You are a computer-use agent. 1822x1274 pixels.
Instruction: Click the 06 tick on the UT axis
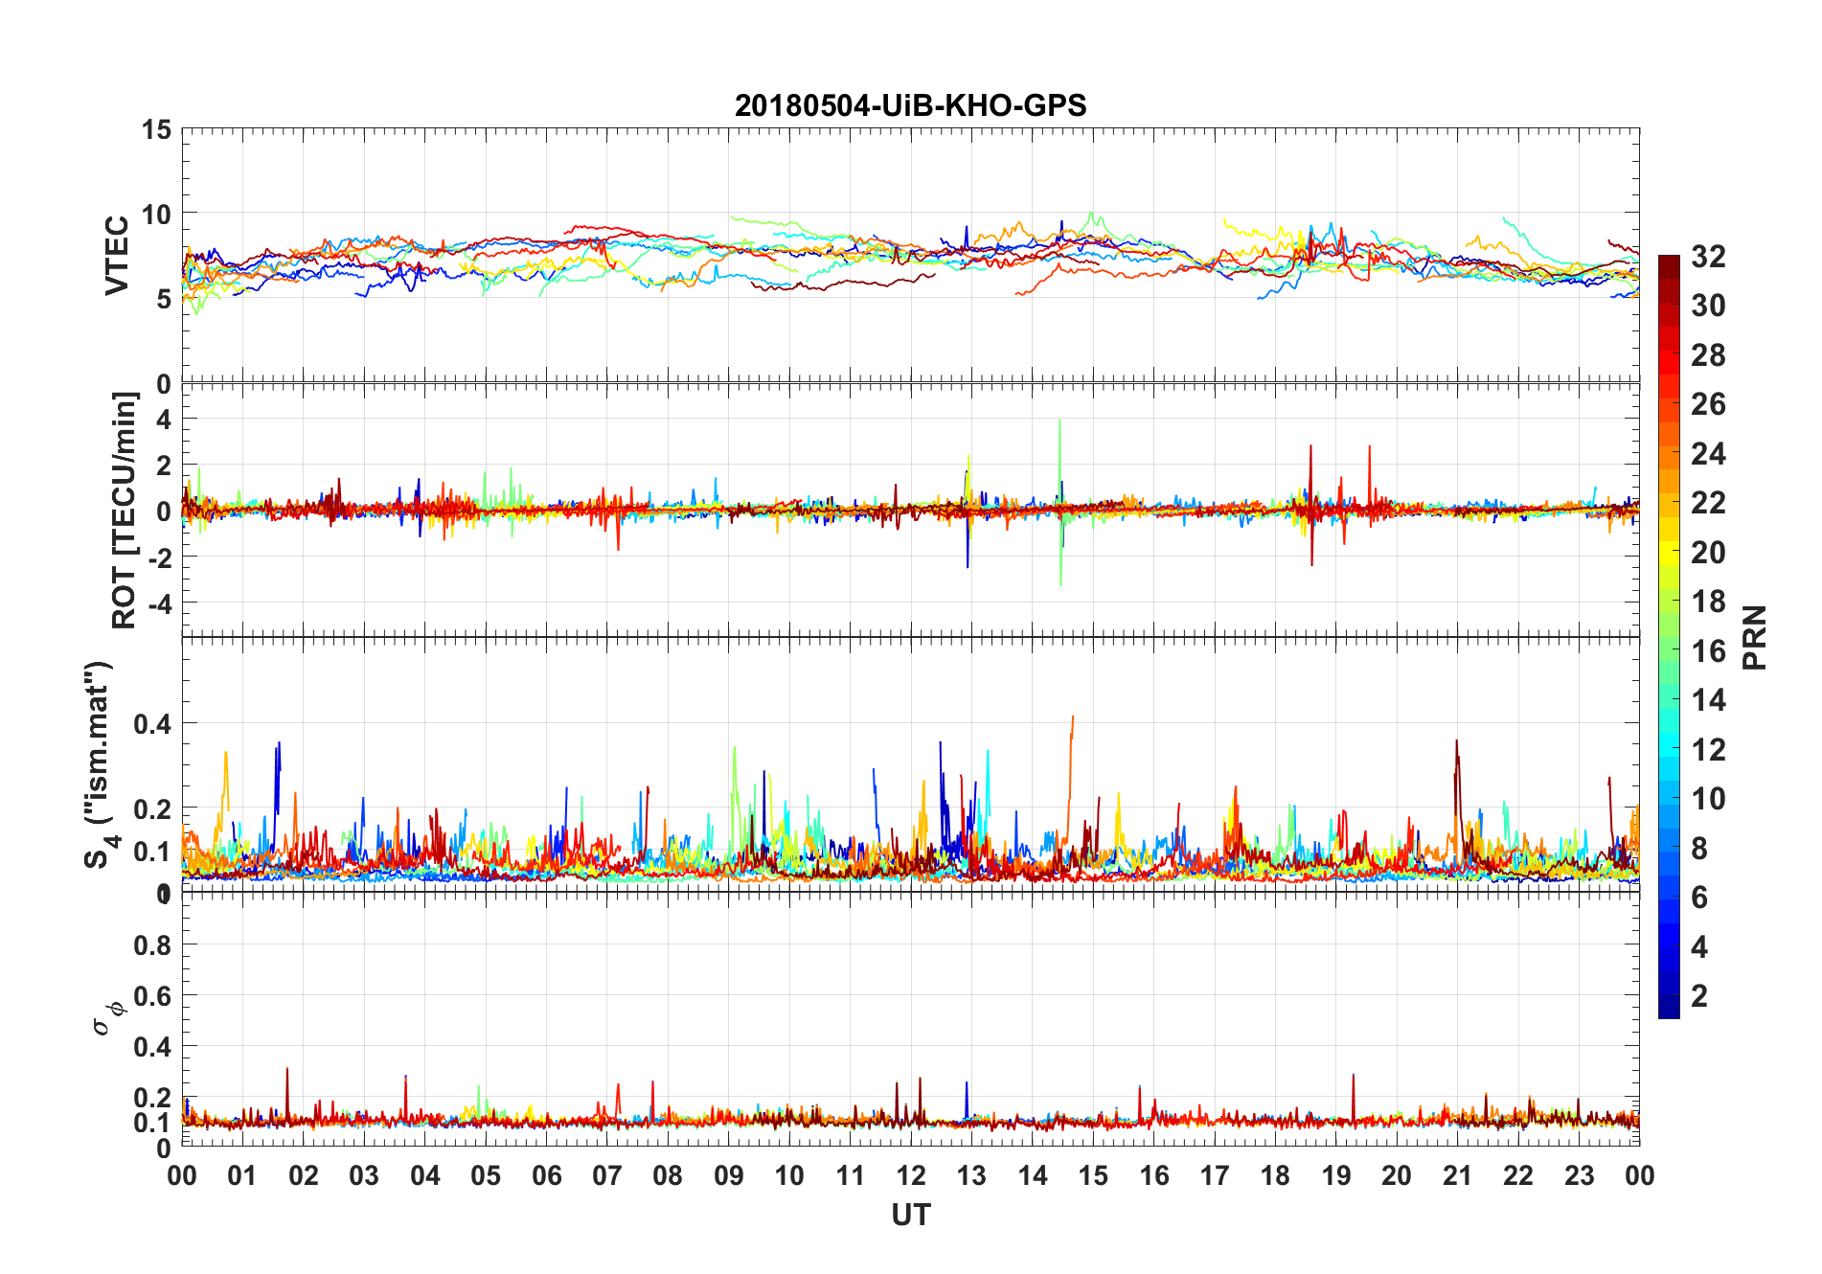547,1176
